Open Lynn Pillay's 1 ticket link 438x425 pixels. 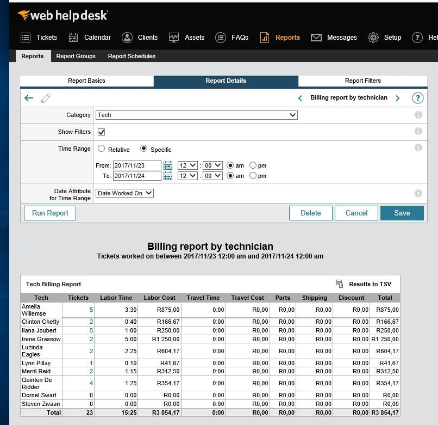pos(91,363)
